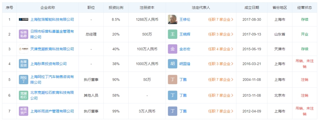Click 王修伦's photo avatar

click(x=173, y=19)
